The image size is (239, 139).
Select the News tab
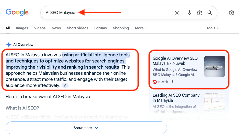(56, 28)
